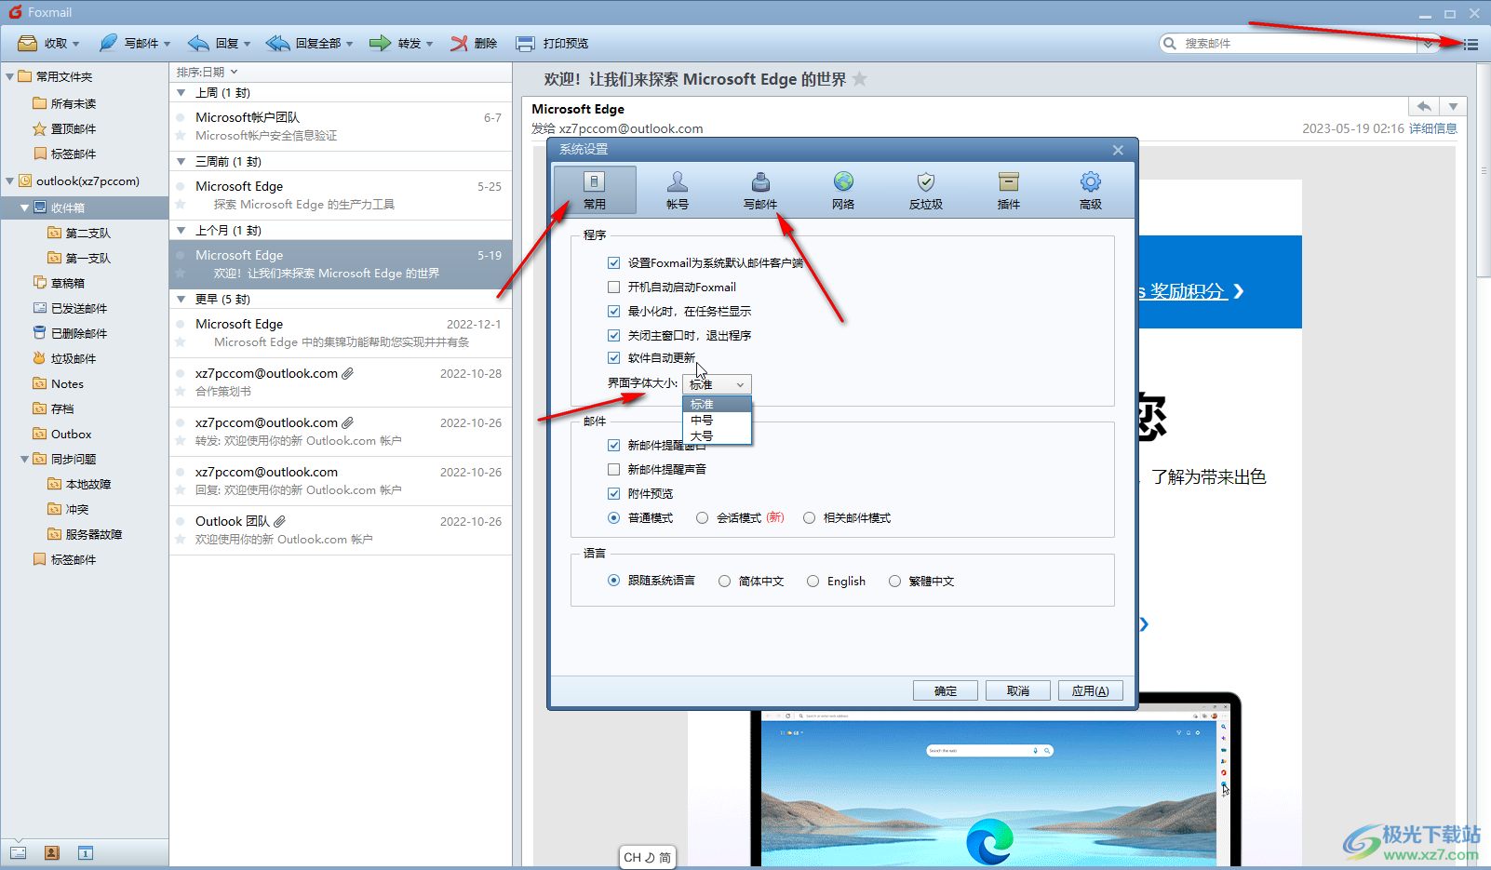The image size is (1491, 870).
Task: Toggle 附件预览 checkbox
Action: coord(613,494)
